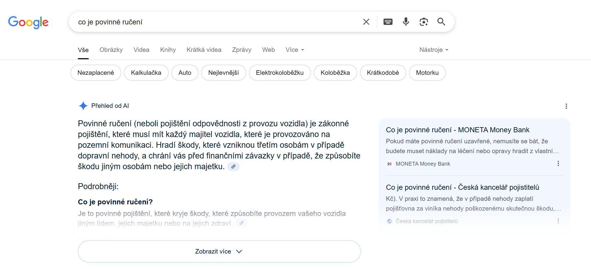Click the magnifying glass search icon
The height and width of the screenshot is (269, 591).
441,21
